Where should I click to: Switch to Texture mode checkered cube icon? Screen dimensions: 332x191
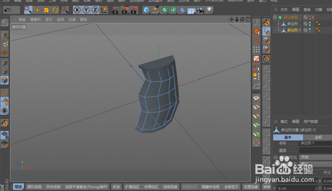click(x=4, y=44)
